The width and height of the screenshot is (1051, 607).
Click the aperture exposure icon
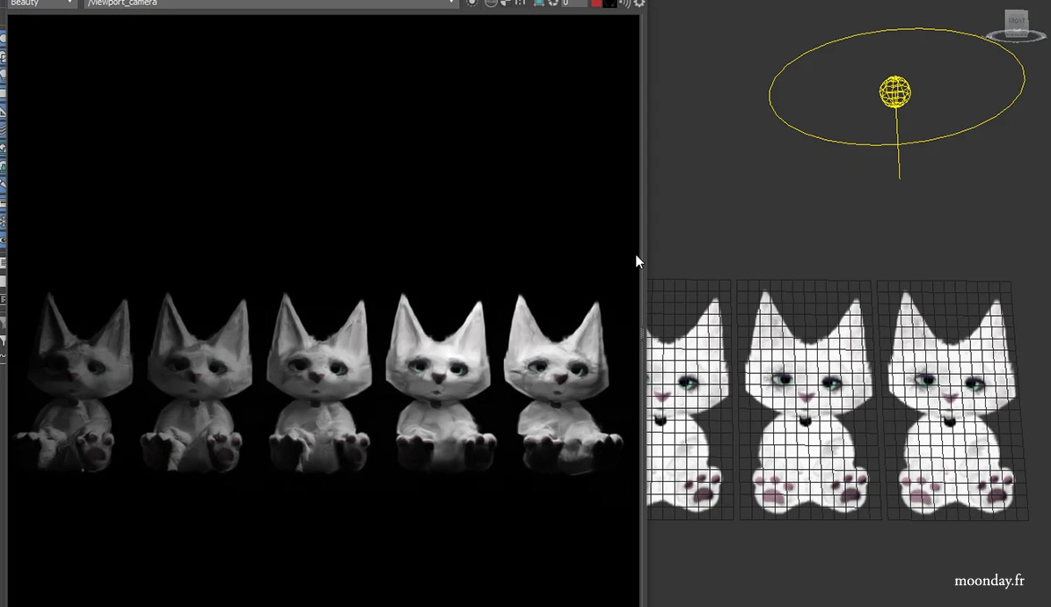[x=552, y=4]
